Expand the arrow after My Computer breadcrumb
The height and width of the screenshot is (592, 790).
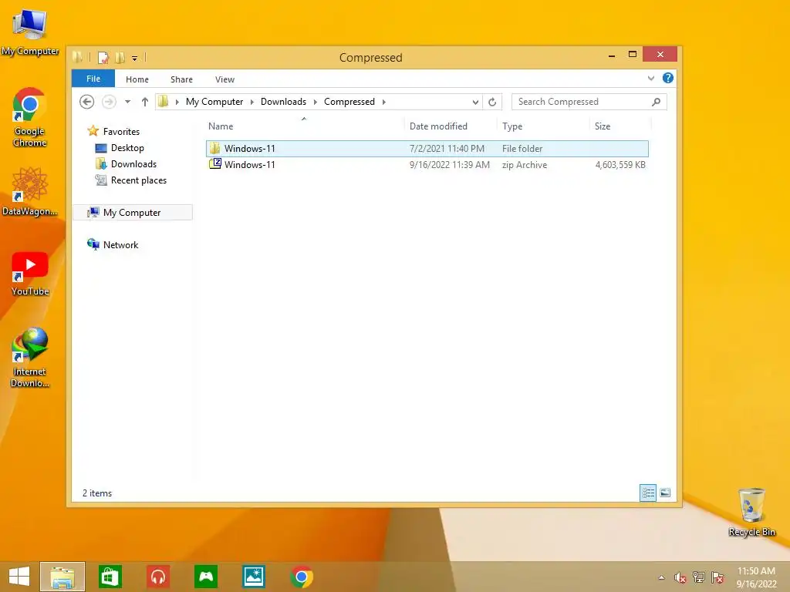[x=252, y=102]
